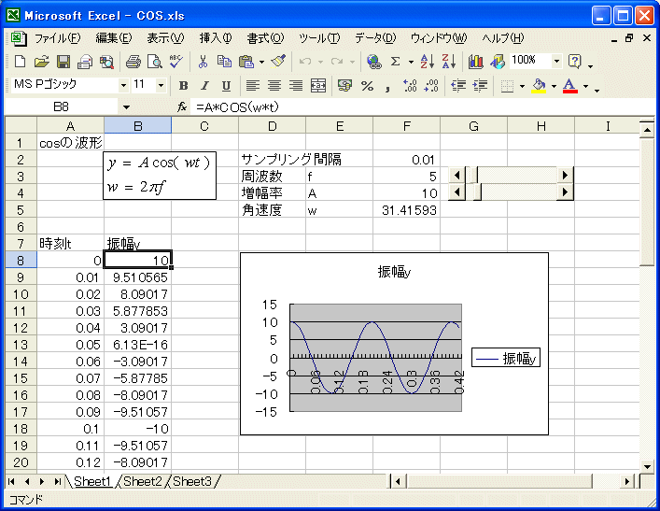The image size is (660, 511).
Task: Align text left
Action: click(252, 86)
